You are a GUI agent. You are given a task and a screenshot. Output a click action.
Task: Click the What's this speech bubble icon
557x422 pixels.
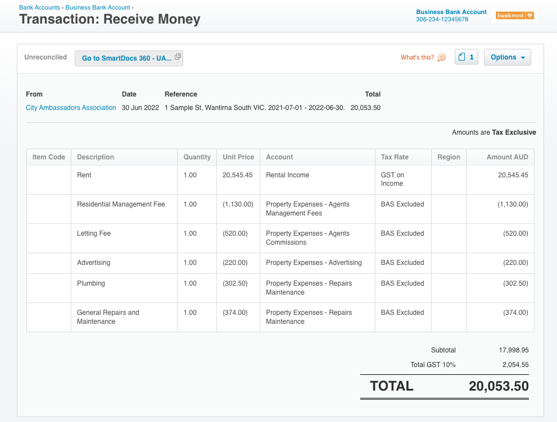pyautogui.click(x=441, y=57)
